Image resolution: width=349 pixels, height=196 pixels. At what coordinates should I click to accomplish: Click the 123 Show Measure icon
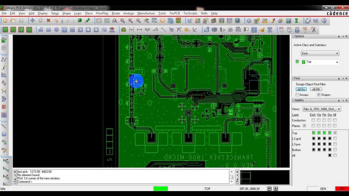click(265, 21)
